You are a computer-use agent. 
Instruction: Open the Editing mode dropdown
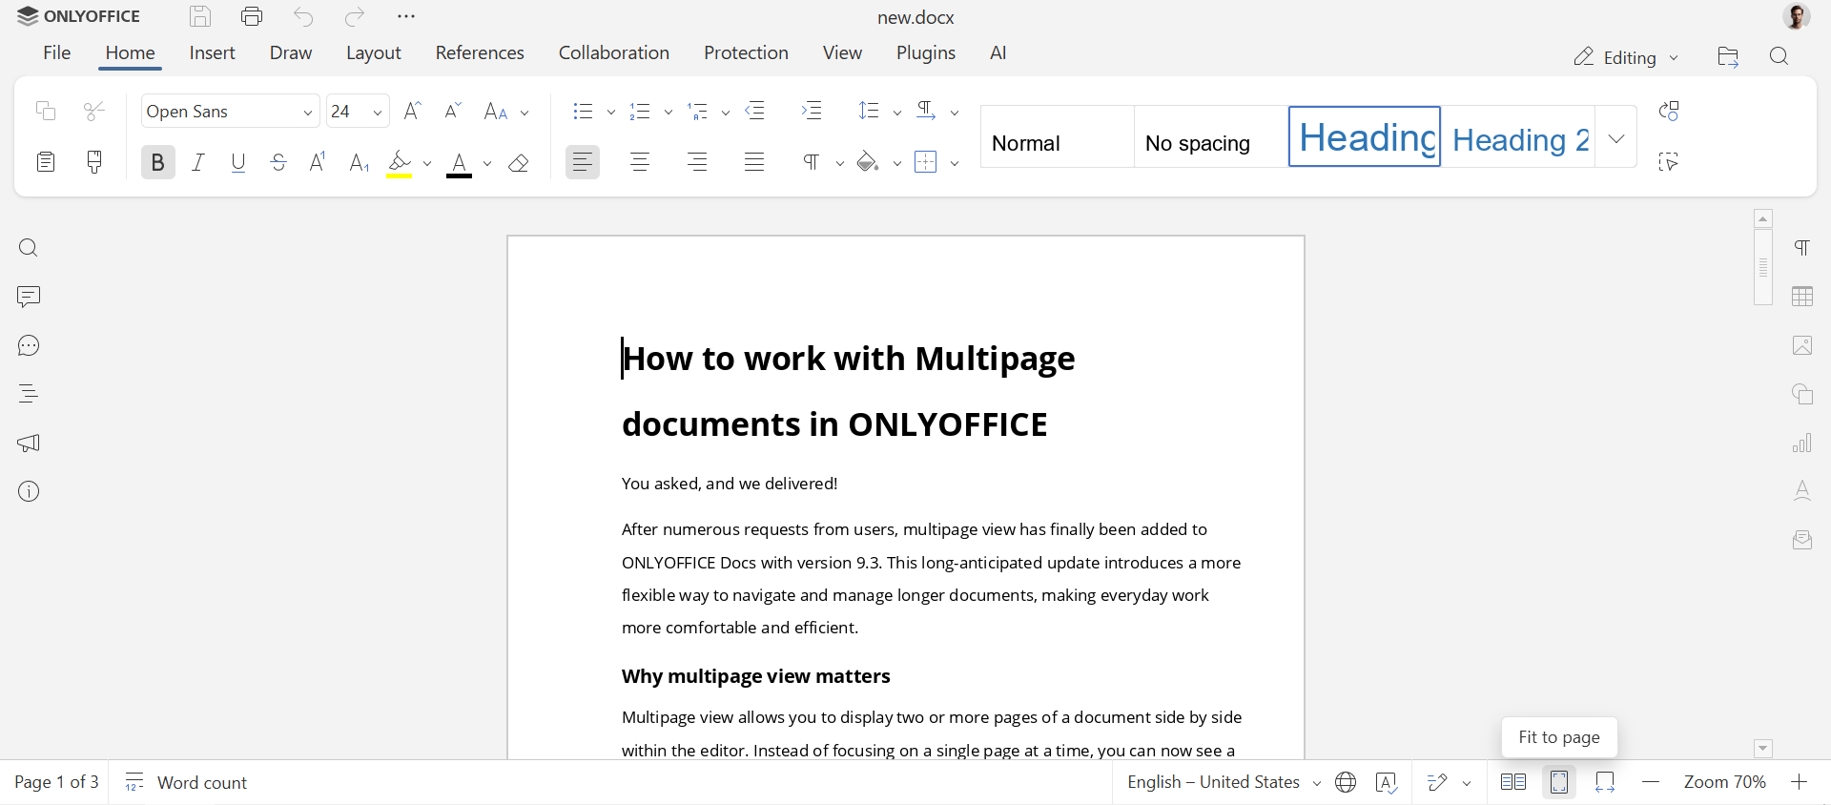click(1626, 57)
